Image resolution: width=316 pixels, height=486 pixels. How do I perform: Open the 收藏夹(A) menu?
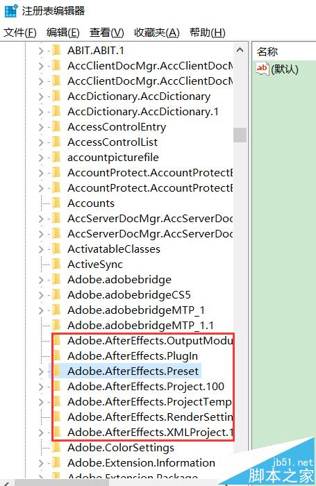pyautogui.click(x=156, y=33)
